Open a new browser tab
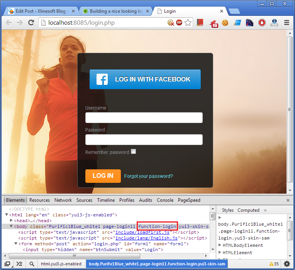This screenshot has height=270, width=295. (x=234, y=11)
